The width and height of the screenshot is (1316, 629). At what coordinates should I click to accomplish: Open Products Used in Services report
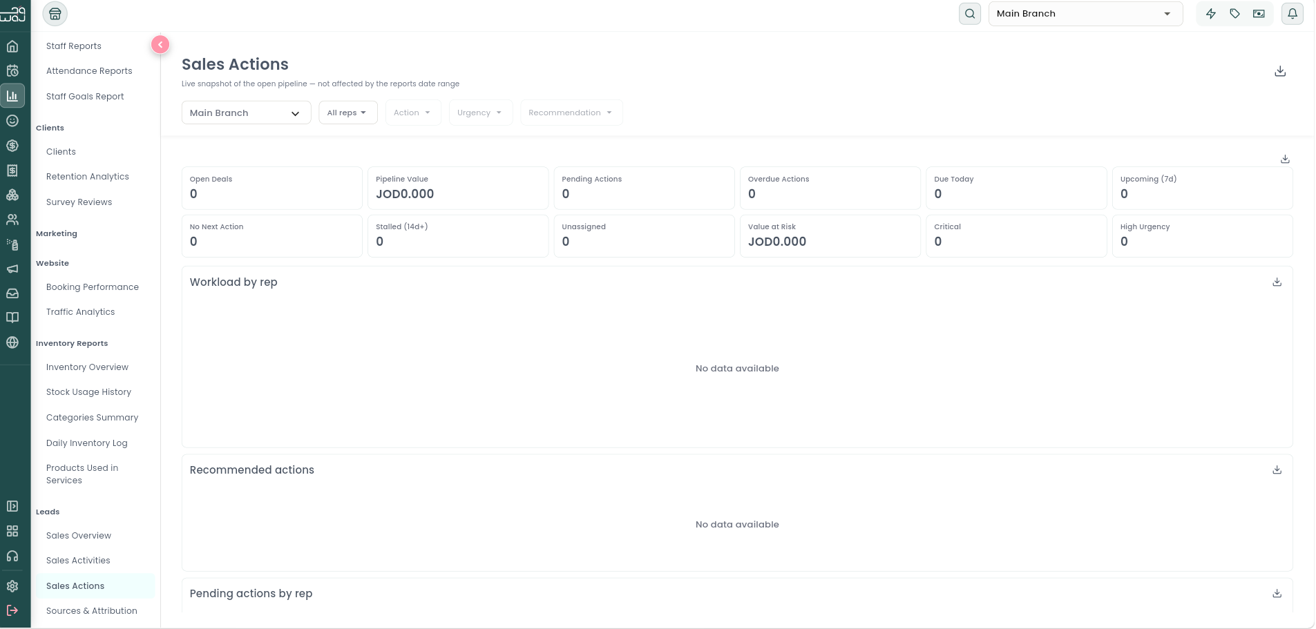pos(82,474)
